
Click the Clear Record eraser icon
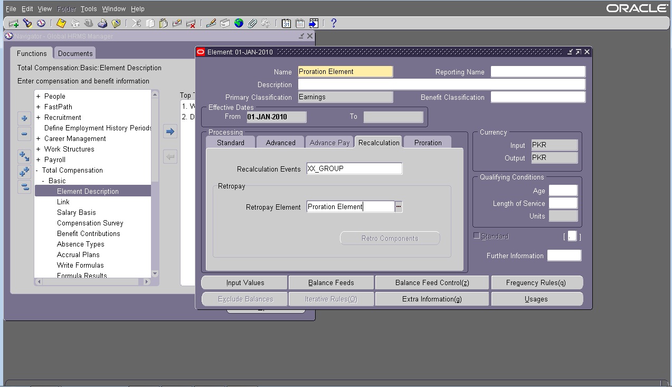click(177, 23)
